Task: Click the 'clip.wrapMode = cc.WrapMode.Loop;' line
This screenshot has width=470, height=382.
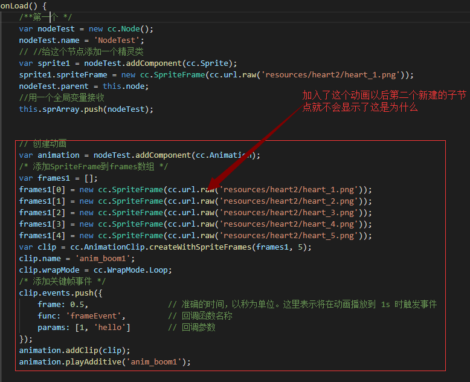Action: click(95, 270)
